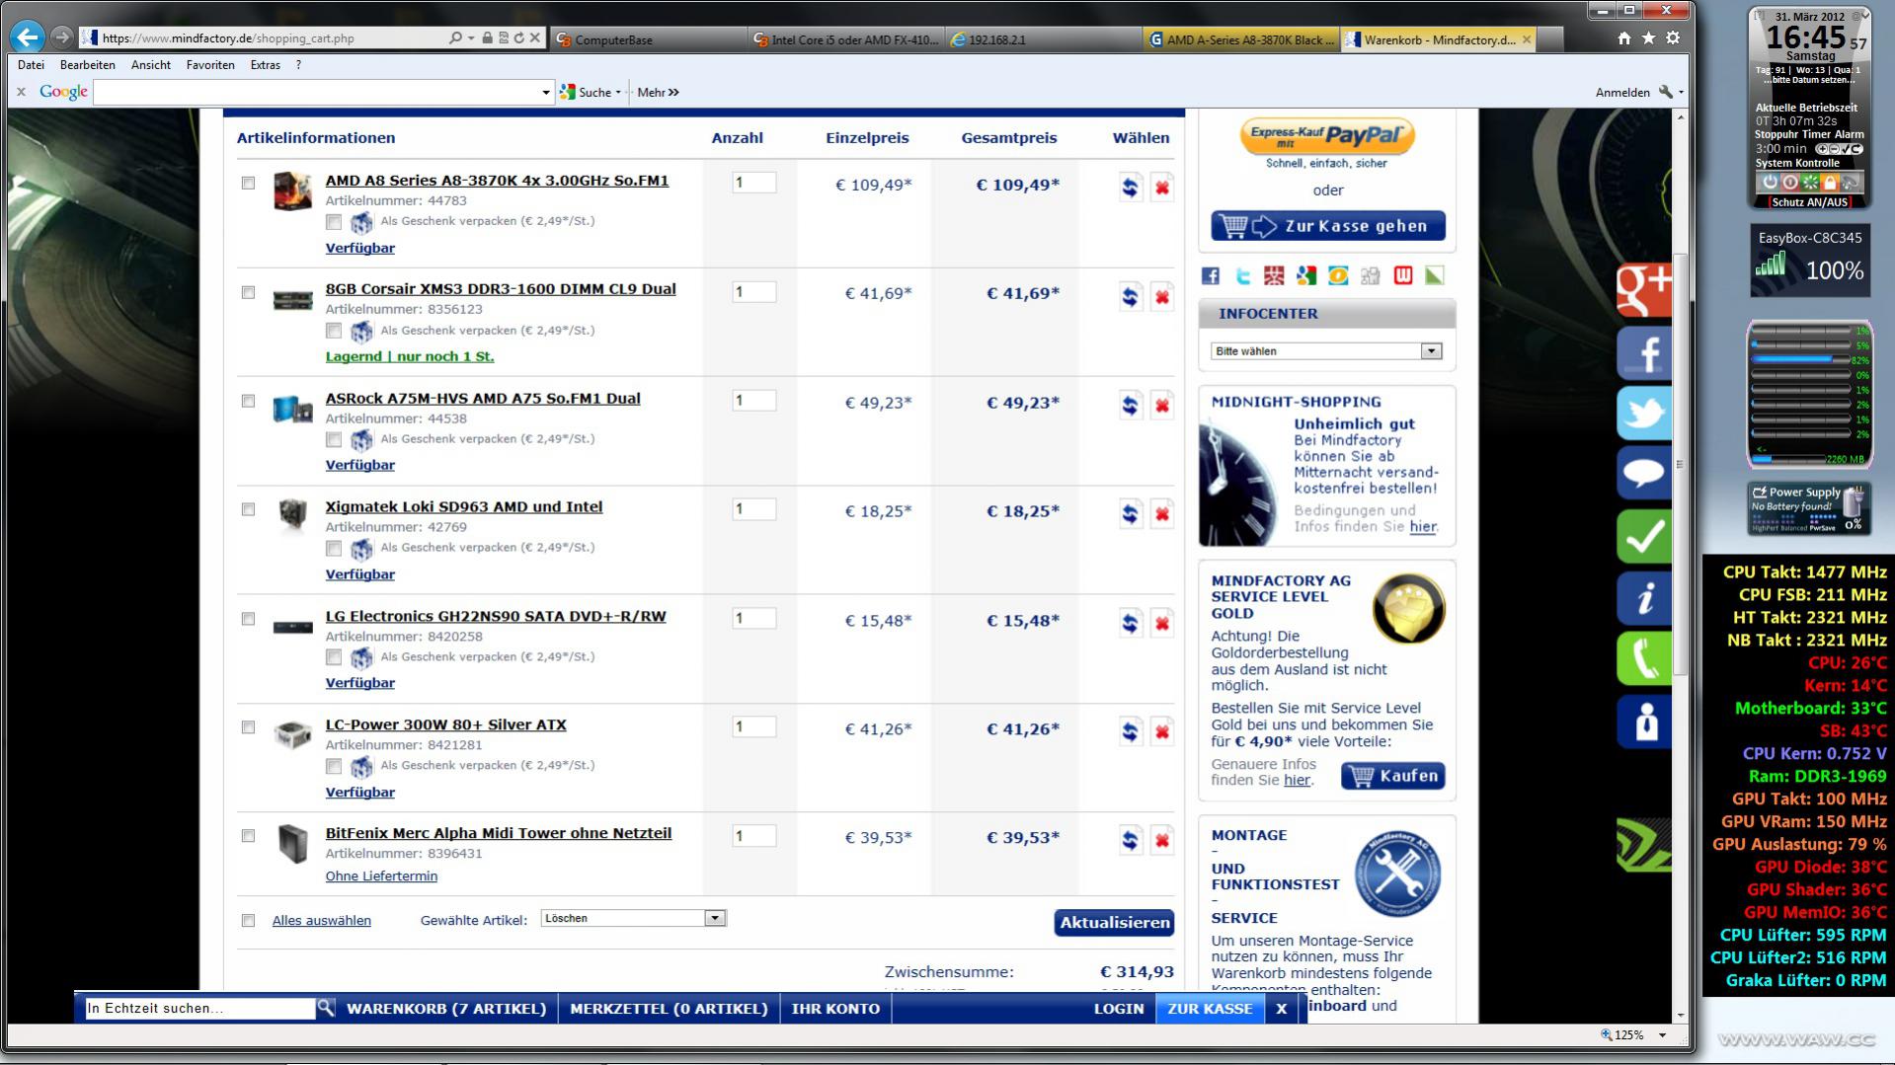Click the vertical page scrollbar down arrow
The image size is (1895, 1065).
coord(1680,1016)
